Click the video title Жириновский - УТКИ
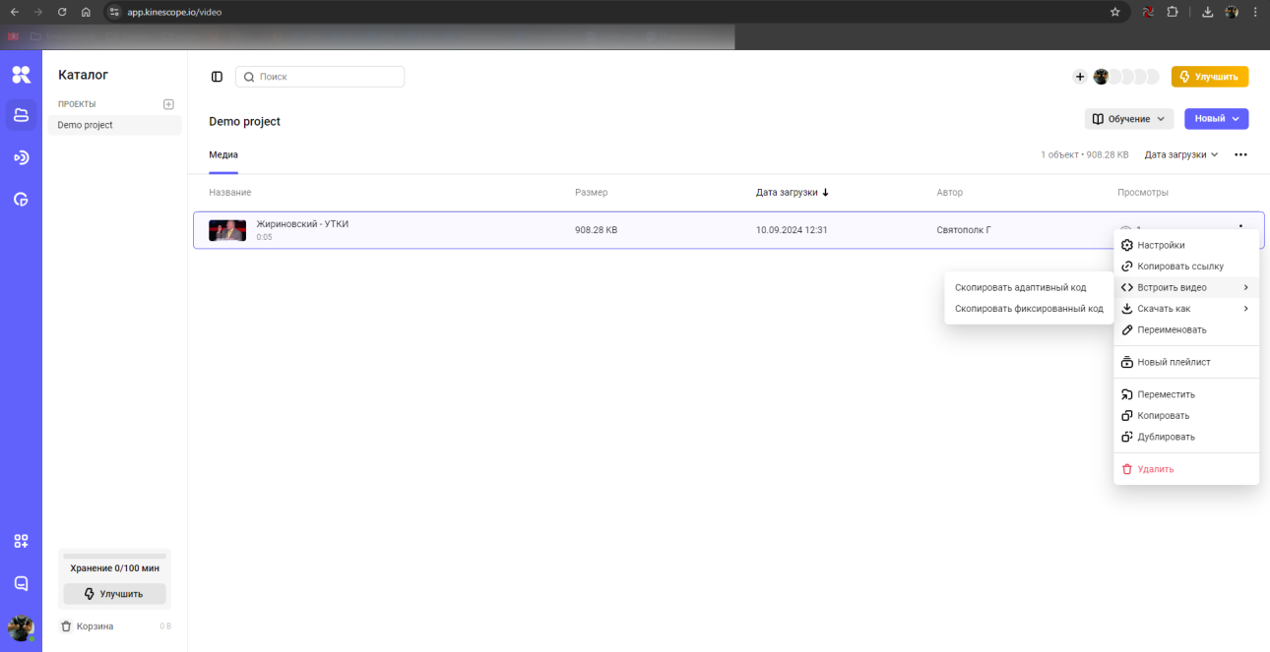Viewport: 1270px width, 652px height. point(302,224)
